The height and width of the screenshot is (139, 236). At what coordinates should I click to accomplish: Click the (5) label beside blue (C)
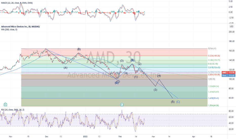pos(173,102)
